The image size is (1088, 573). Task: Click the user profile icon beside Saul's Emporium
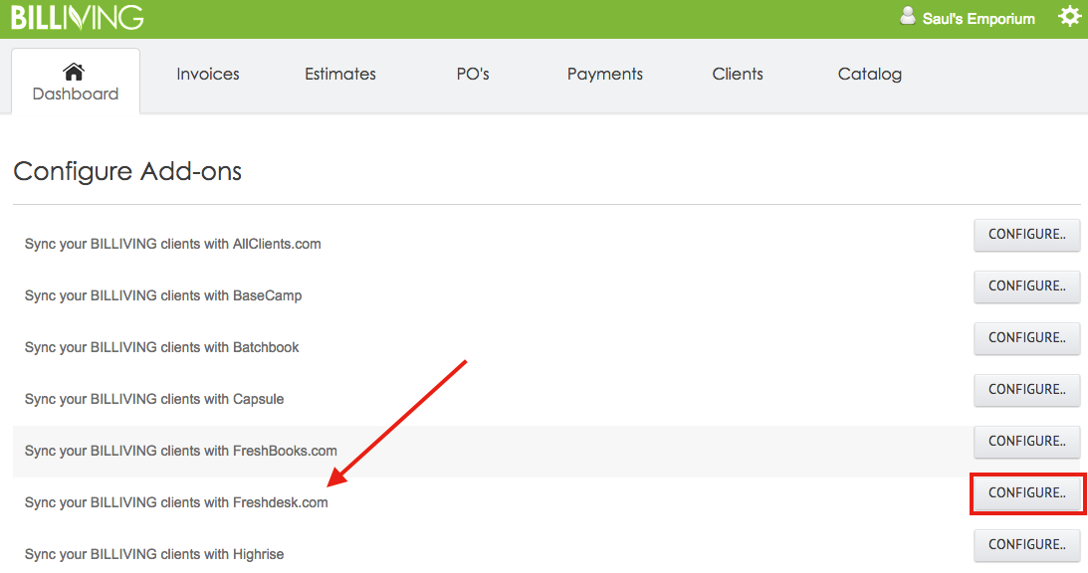click(908, 16)
